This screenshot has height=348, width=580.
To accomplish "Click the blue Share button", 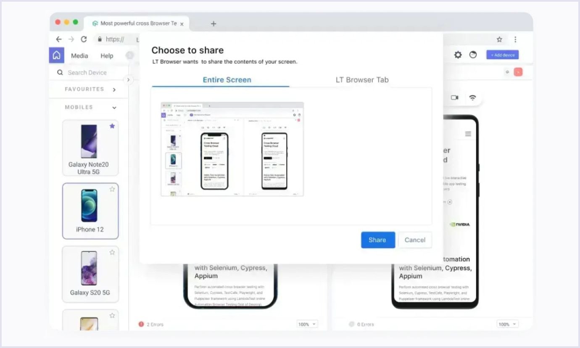I will [377, 240].
